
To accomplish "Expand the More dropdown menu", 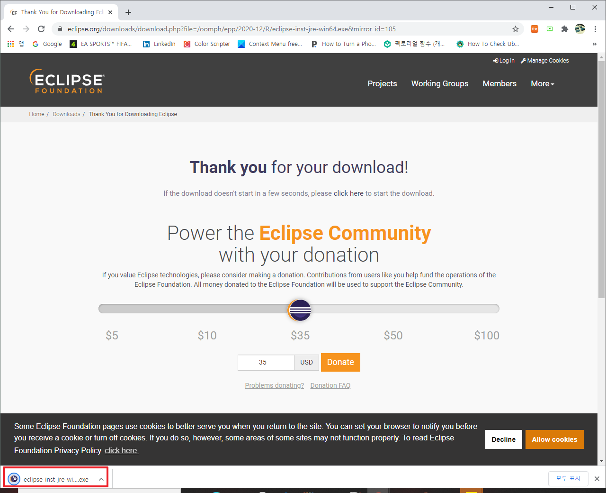I will (543, 83).
